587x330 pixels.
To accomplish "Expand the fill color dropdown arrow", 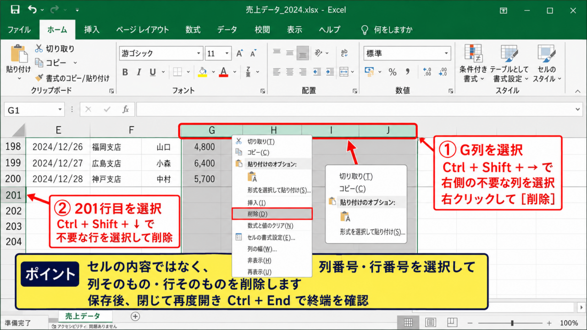I will tap(213, 72).
